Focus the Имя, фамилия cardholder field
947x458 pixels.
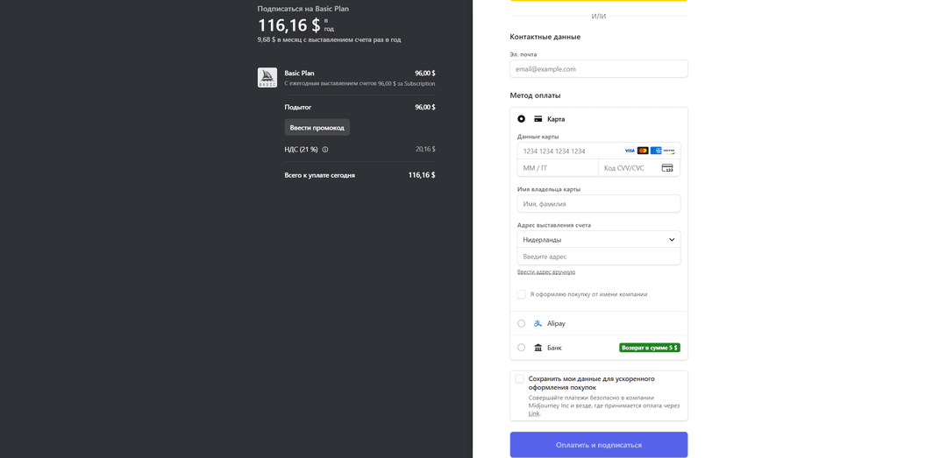pos(599,204)
